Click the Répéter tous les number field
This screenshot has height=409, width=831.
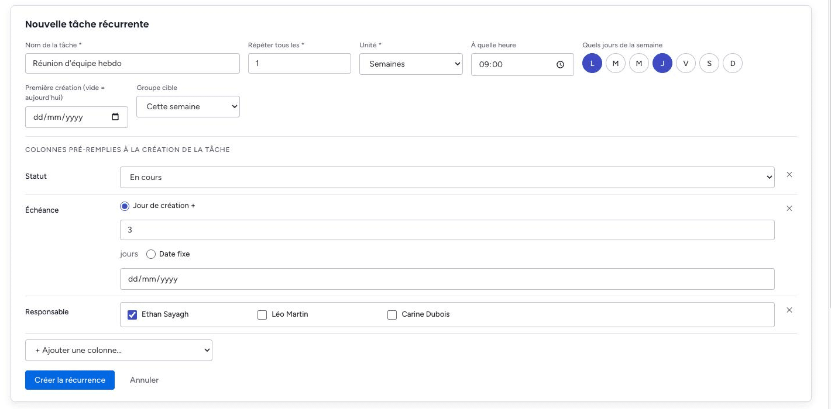point(300,64)
